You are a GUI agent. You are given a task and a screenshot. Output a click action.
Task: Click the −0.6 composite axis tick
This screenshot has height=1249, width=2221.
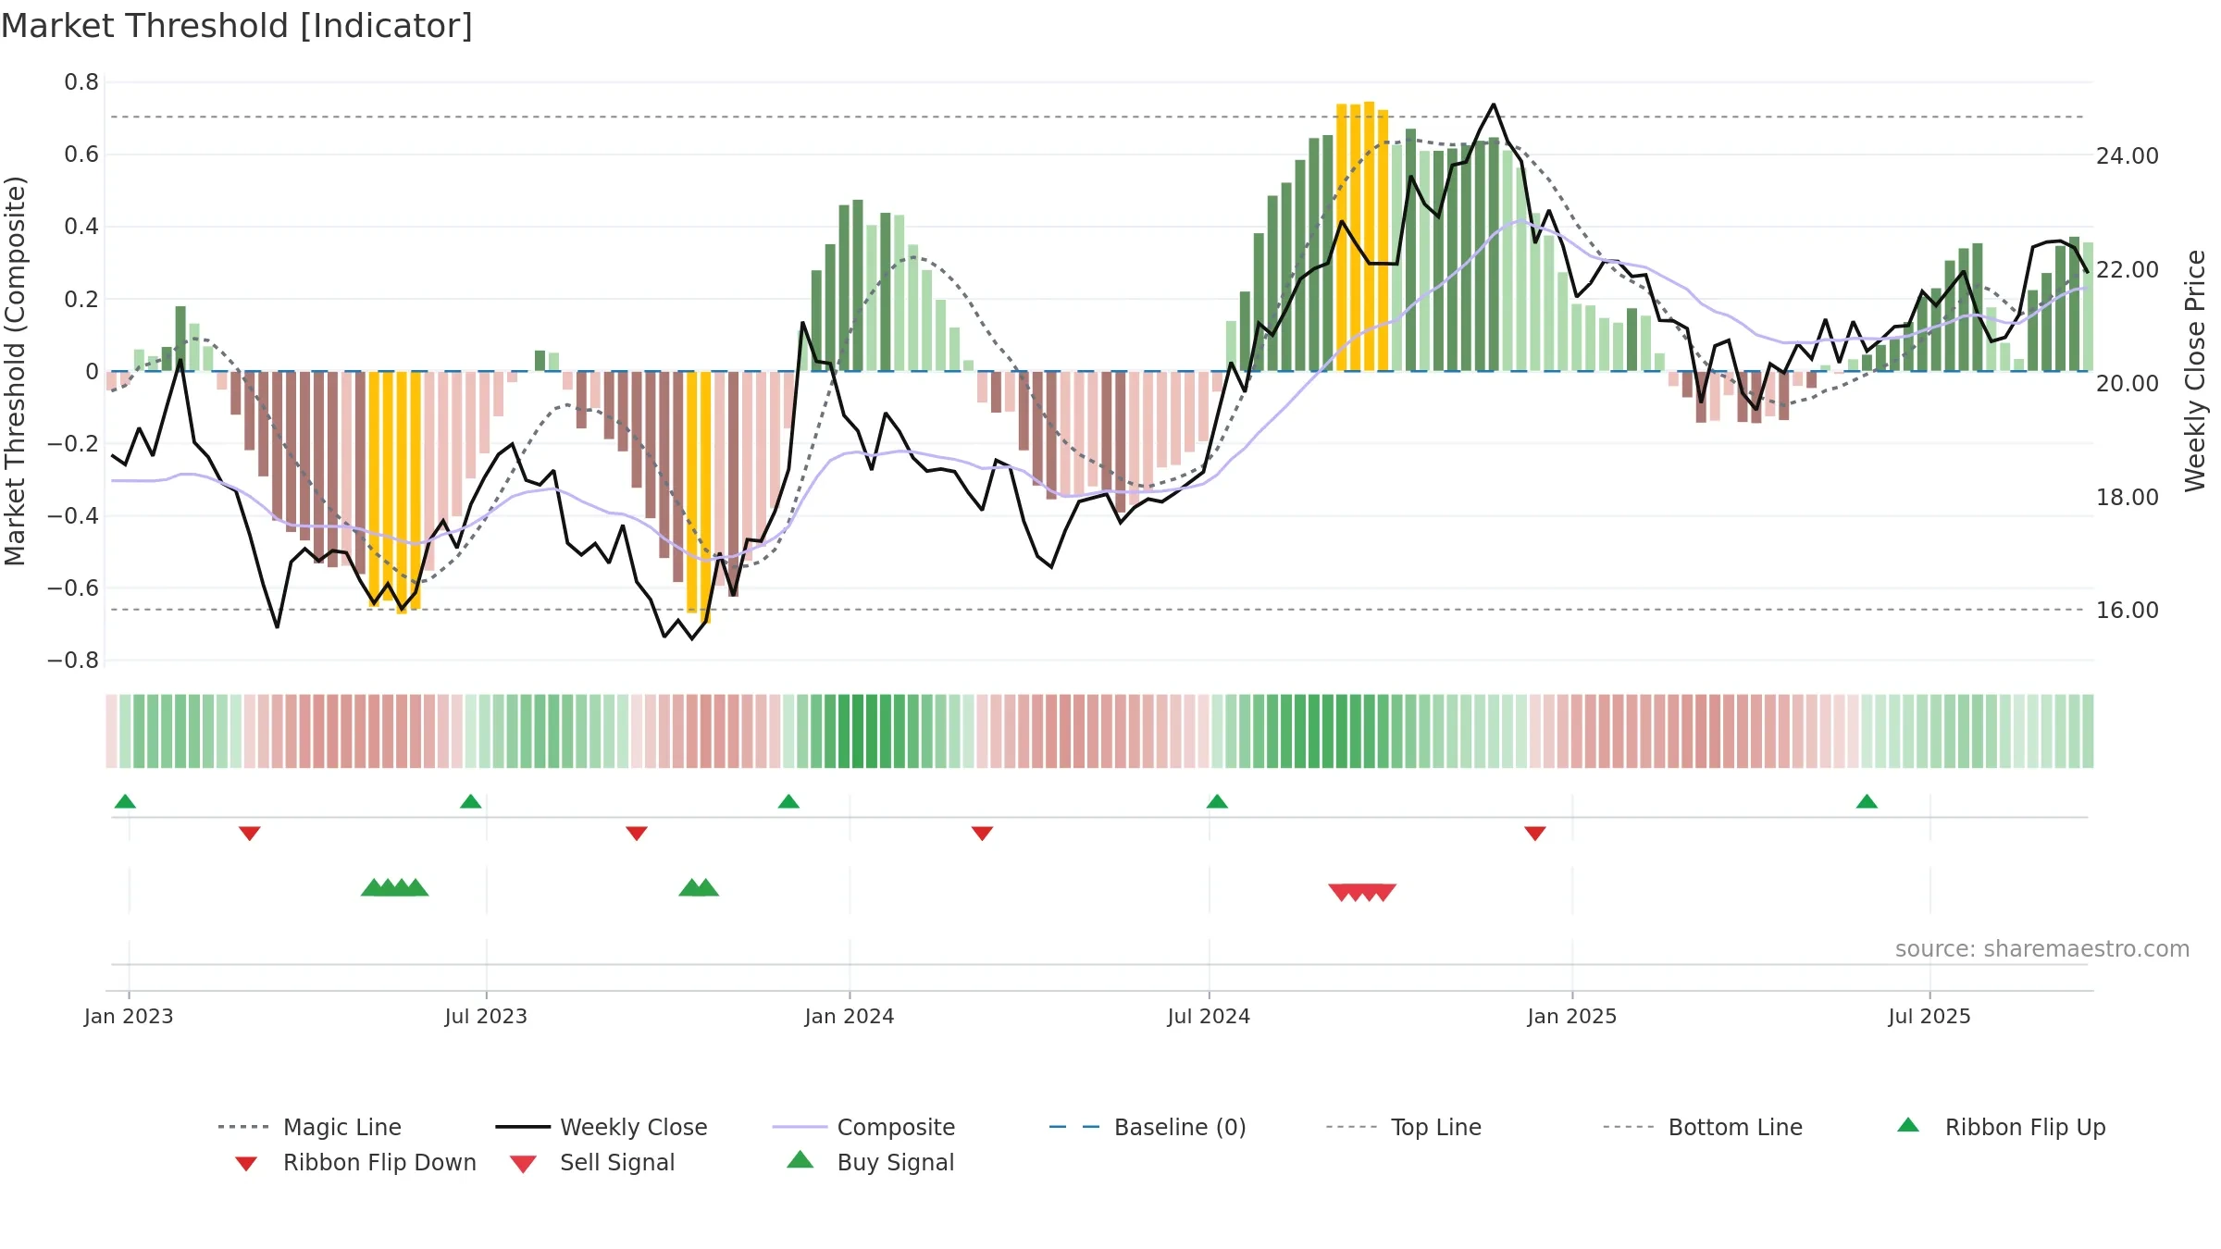coord(73,587)
